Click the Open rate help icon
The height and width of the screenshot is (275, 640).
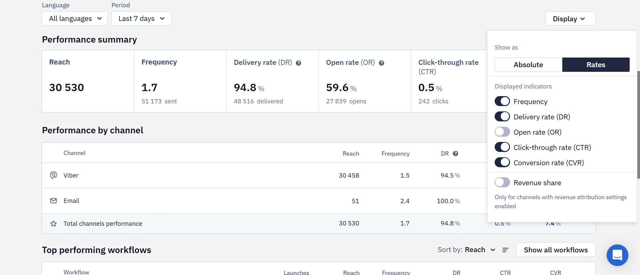382,63
